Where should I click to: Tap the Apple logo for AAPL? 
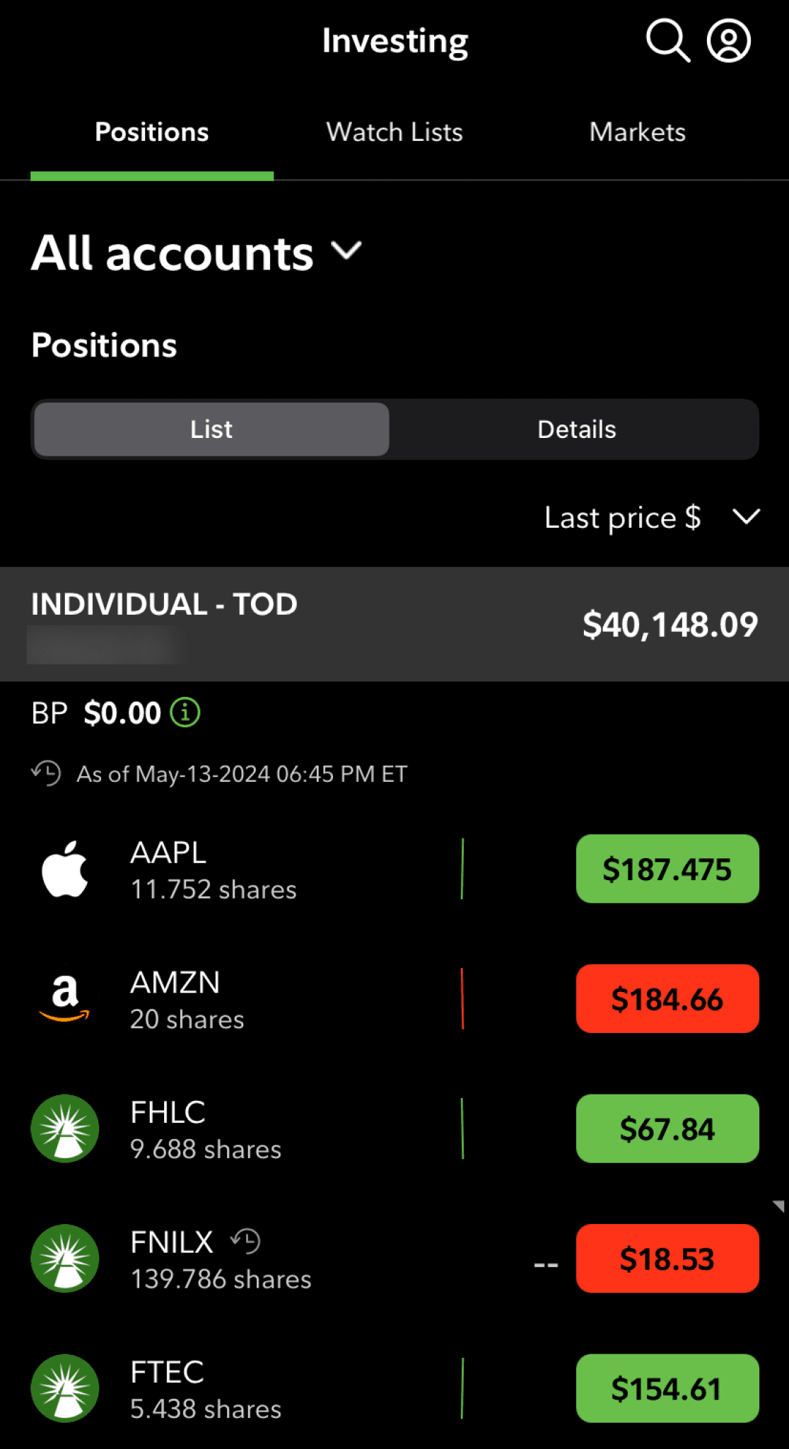tap(65, 870)
